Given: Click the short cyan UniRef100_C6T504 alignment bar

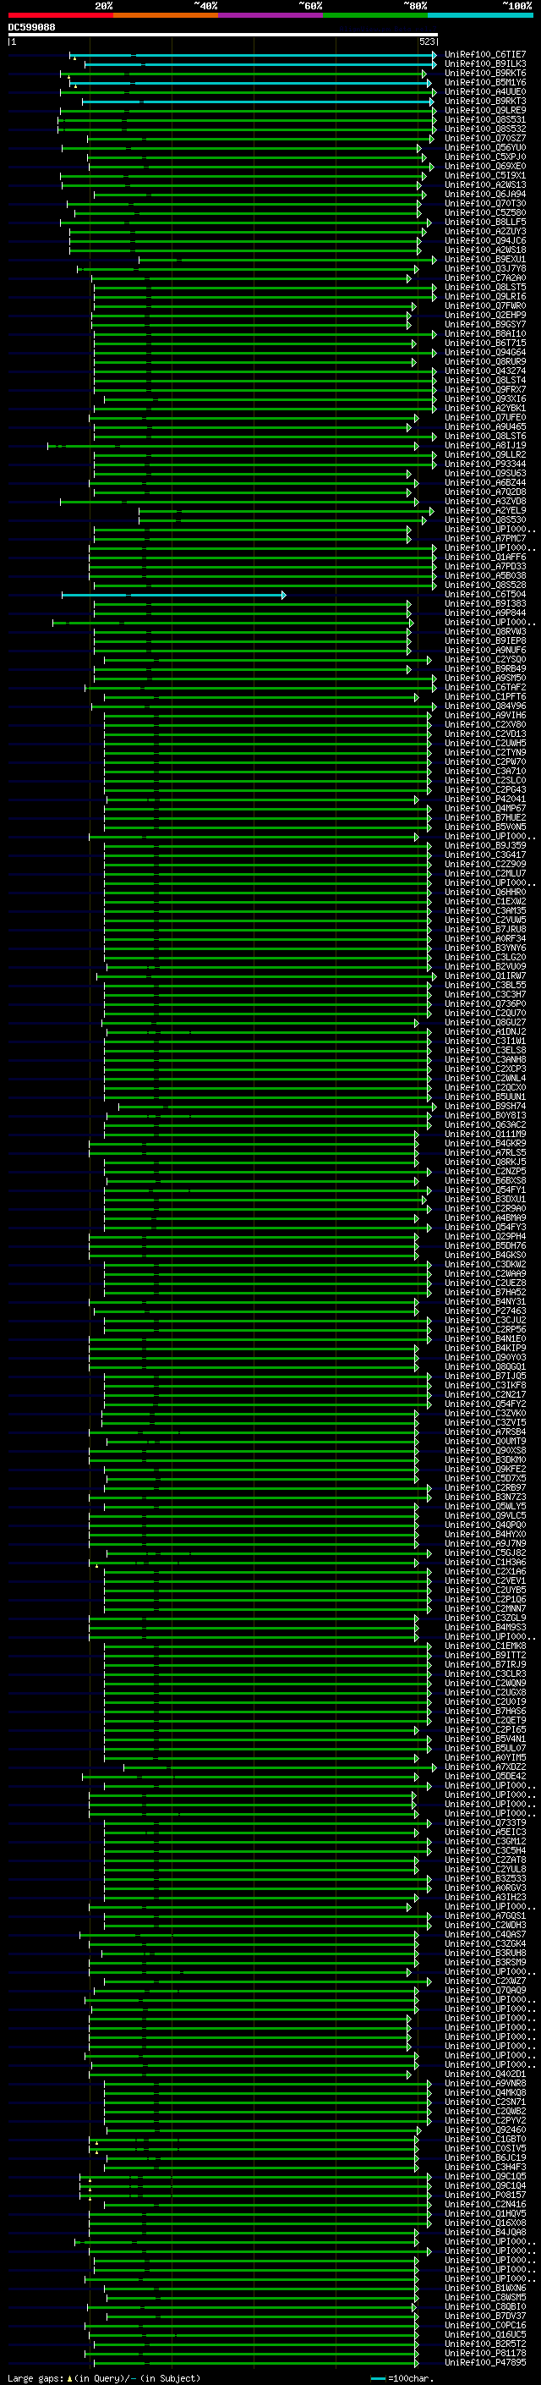Looking at the screenshot, I should pyautogui.click(x=174, y=595).
